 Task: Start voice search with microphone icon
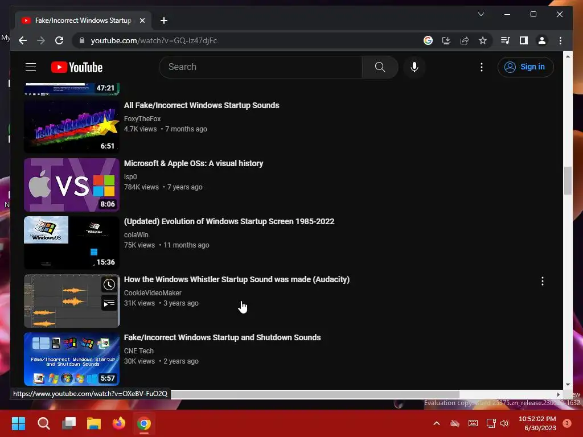414,67
